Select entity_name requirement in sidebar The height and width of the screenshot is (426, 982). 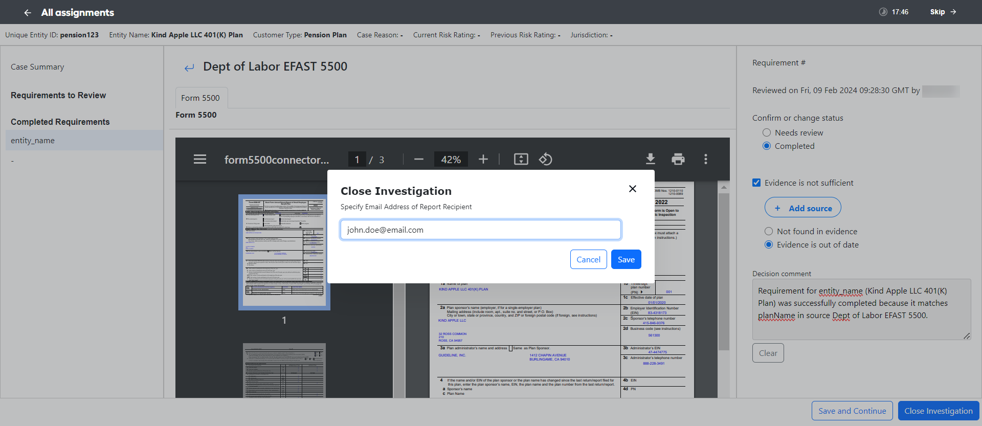coord(84,140)
